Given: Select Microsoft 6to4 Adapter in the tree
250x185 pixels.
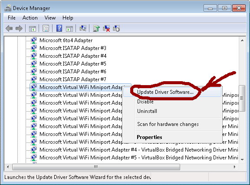Looking at the screenshot, I should (66, 40).
